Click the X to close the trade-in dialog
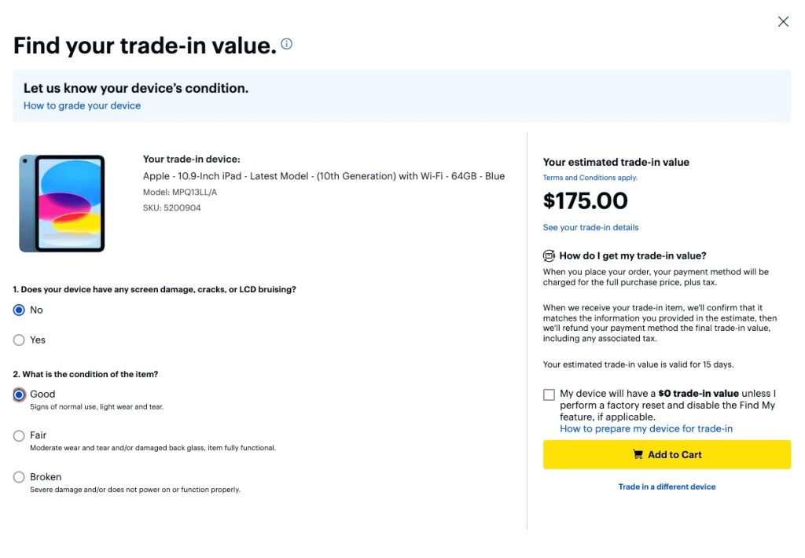This screenshot has width=805, height=558. [x=783, y=21]
